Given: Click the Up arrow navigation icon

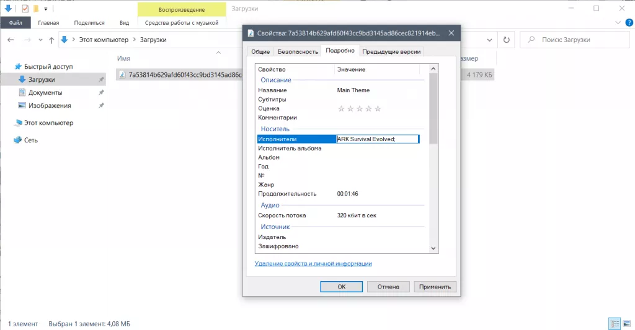Looking at the screenshot, I should (50, 40).
